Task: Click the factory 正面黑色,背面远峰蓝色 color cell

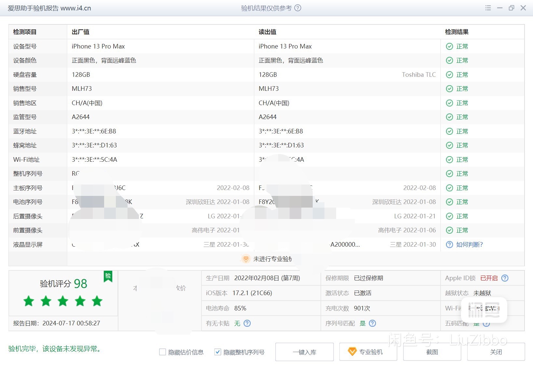Action: (x=104, y=61)
